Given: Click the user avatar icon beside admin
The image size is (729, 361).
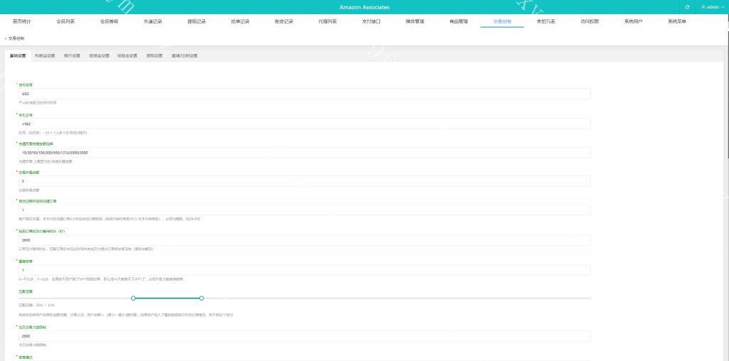Looking at the screenshot, I should point(703,7).
